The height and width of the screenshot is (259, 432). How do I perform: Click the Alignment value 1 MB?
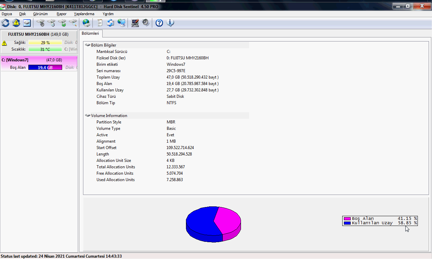click(171, 141)
